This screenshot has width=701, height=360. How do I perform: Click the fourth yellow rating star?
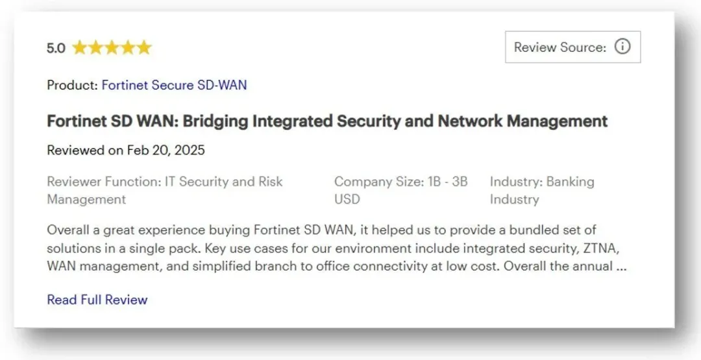coord(128,47)
